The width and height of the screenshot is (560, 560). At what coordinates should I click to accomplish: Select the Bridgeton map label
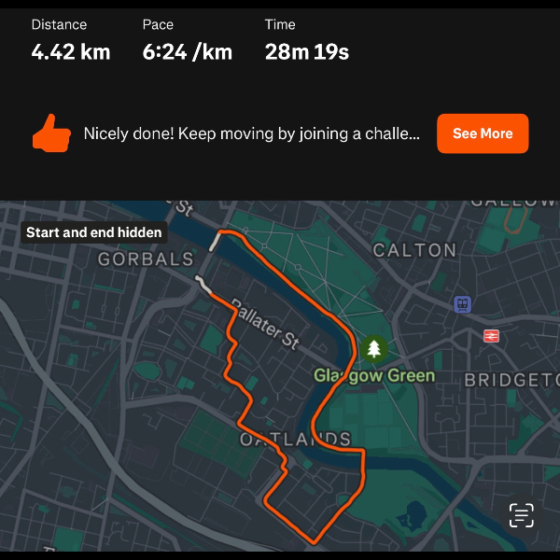point(511,379)
